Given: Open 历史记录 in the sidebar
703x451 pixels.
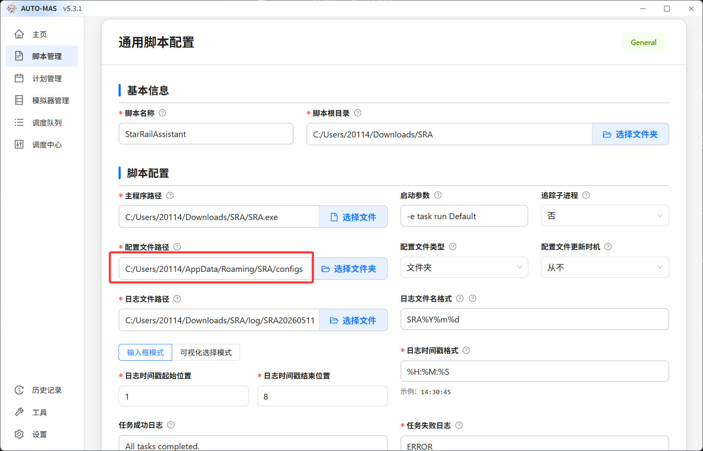Looking at the screenshot, I should point(42,390).
